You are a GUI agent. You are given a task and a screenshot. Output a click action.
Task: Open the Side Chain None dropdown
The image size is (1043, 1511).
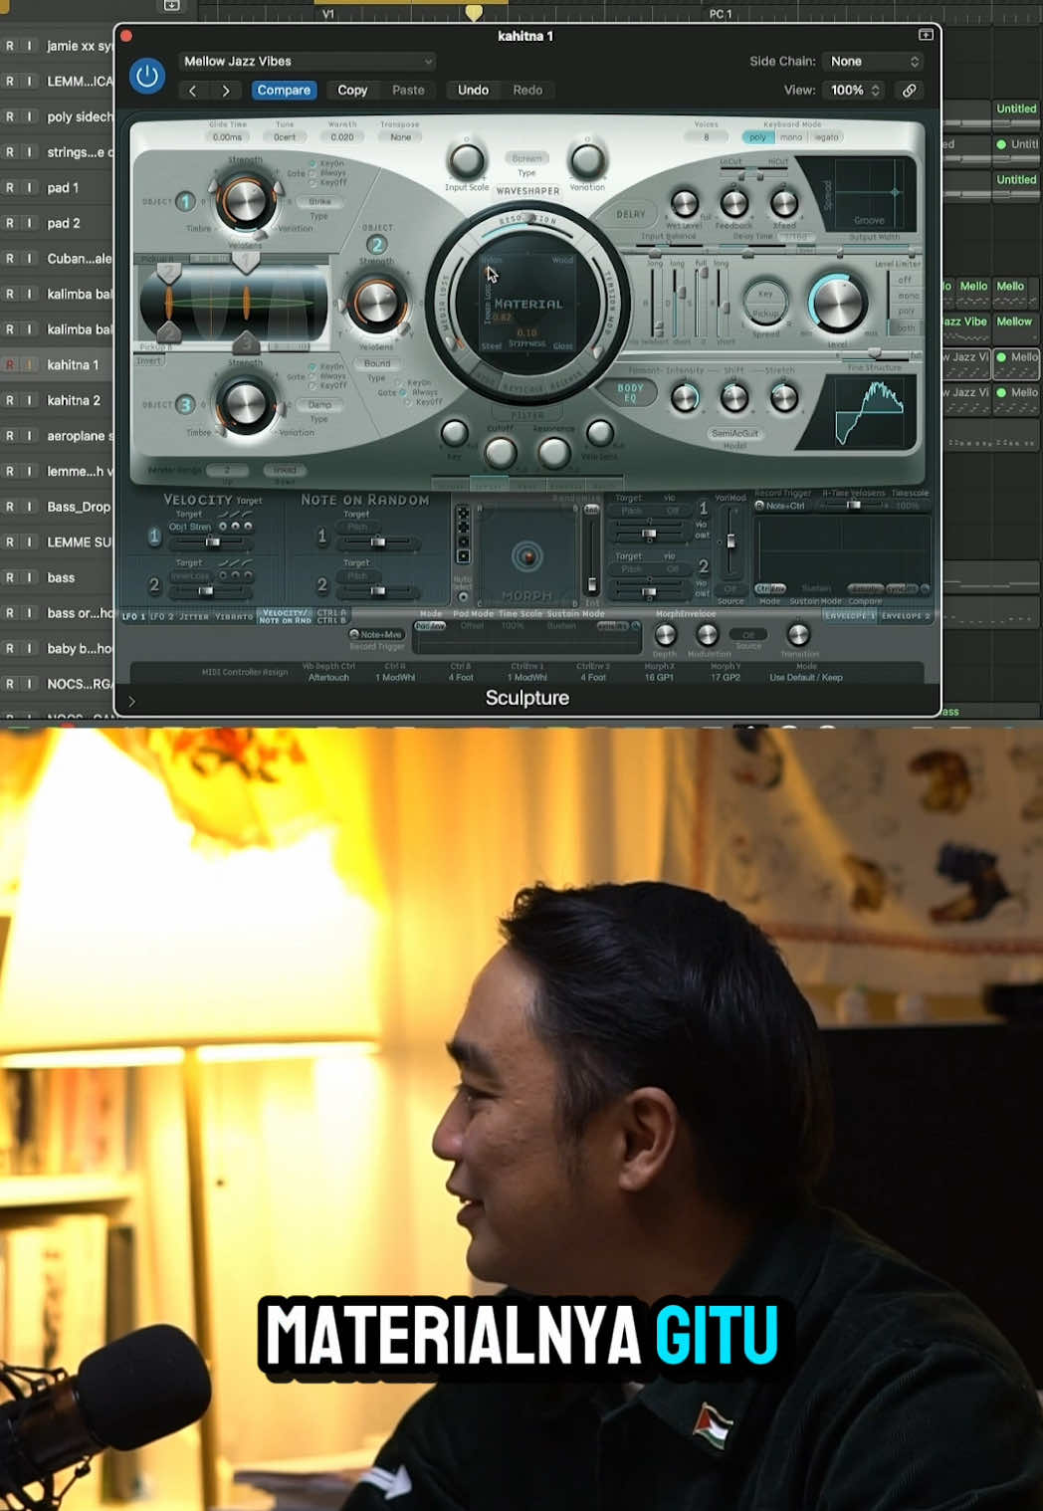(874, 62)
